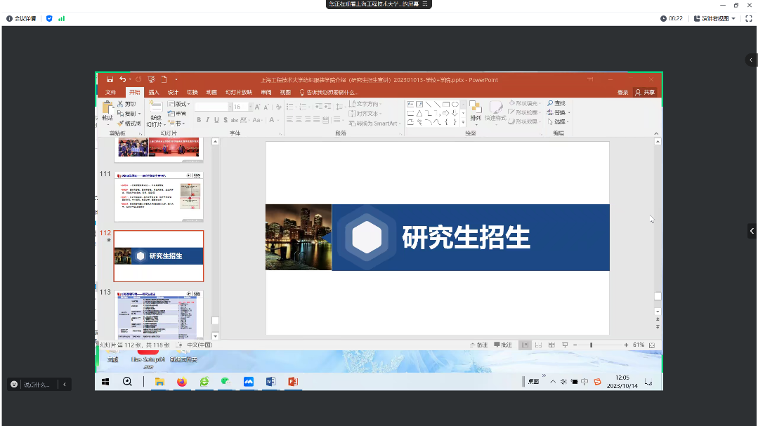Toggle Italic text formatting

[x=207, y=120]
